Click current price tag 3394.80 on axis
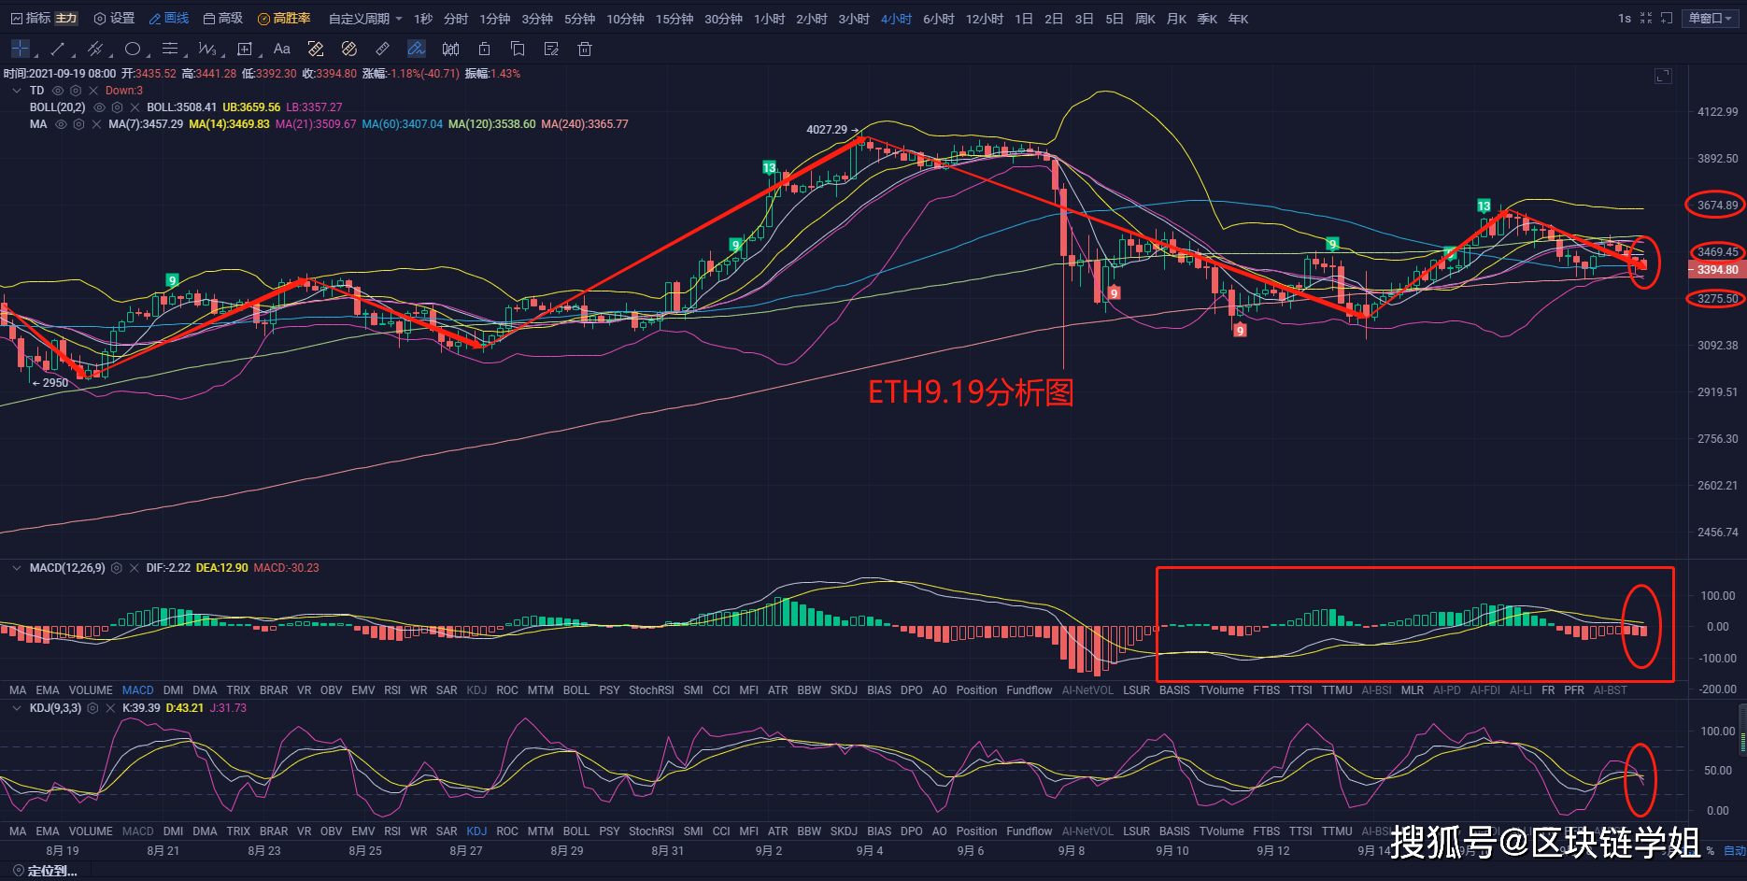The height and width of the screenshot is (881, 1747). pos(1717,270)
